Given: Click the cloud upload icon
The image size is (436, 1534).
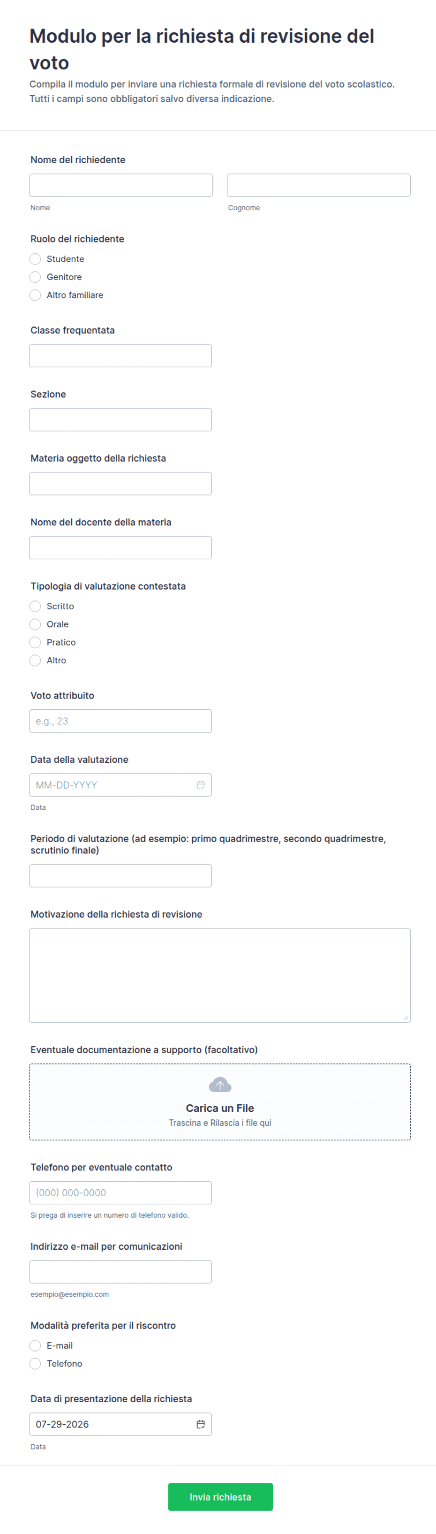Looking at the screenshot, I should coord(220,1085).
